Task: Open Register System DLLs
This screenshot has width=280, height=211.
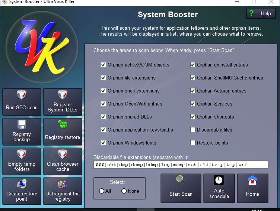Action: pos(63,102)
